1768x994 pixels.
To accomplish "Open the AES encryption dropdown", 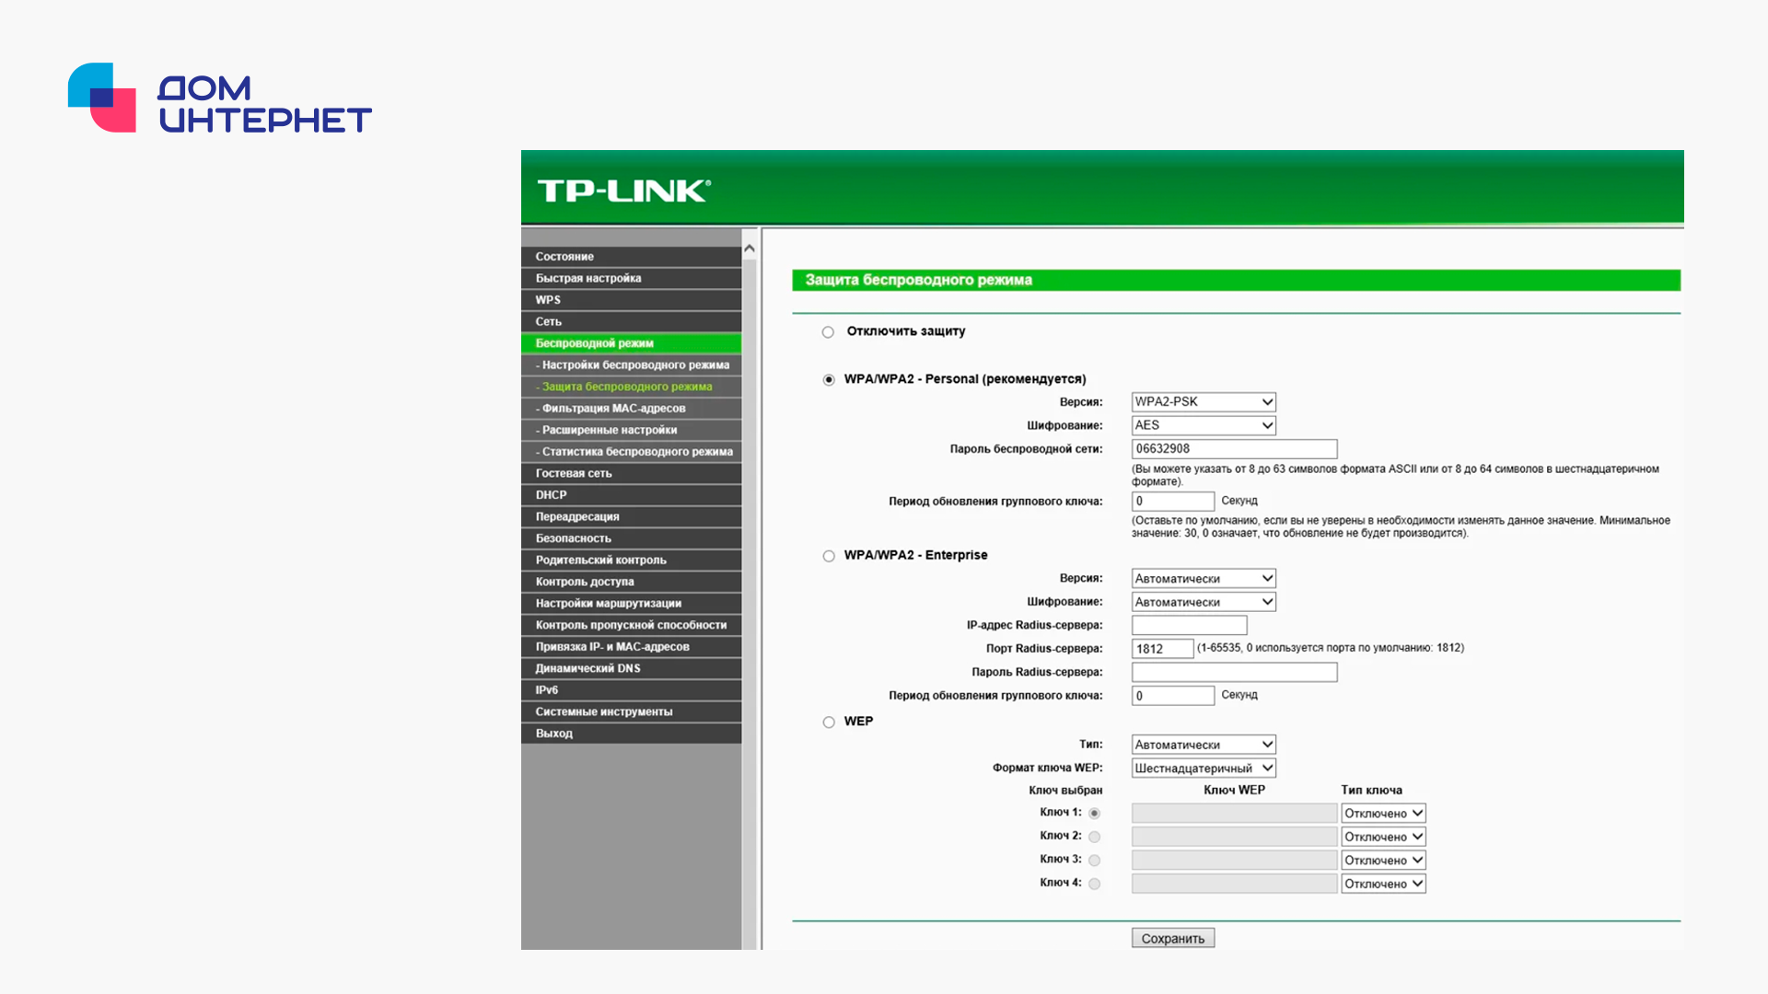I will point(1204,425).
